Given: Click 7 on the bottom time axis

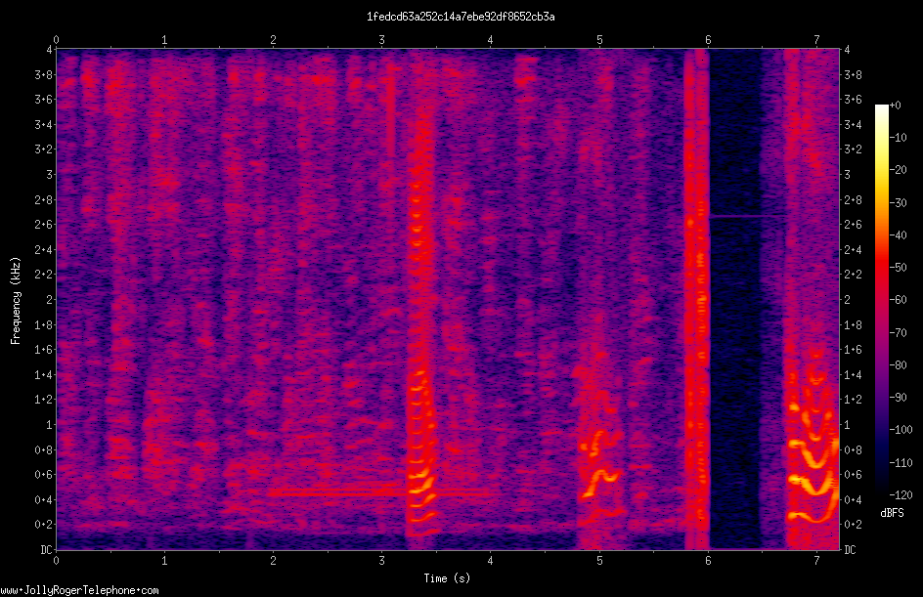Looking at the screenshot, I should (x=816, y=561).
